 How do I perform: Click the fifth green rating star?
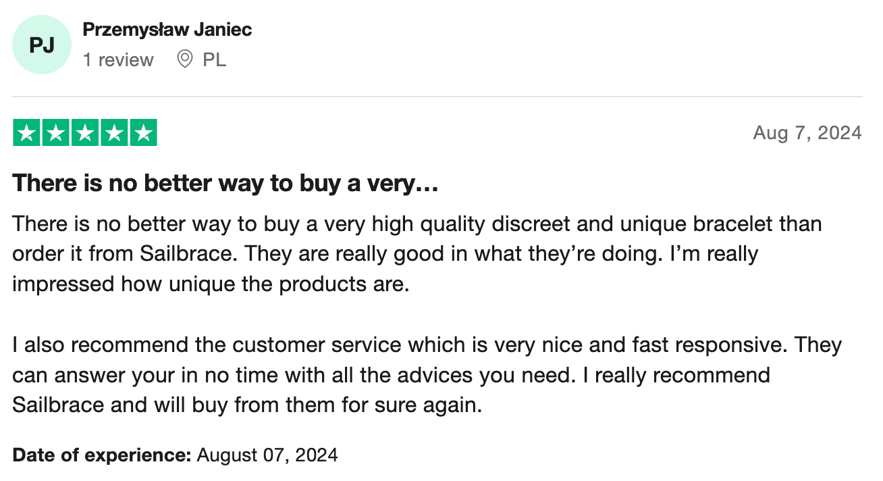pyautogui.click(x=143, y=132)
